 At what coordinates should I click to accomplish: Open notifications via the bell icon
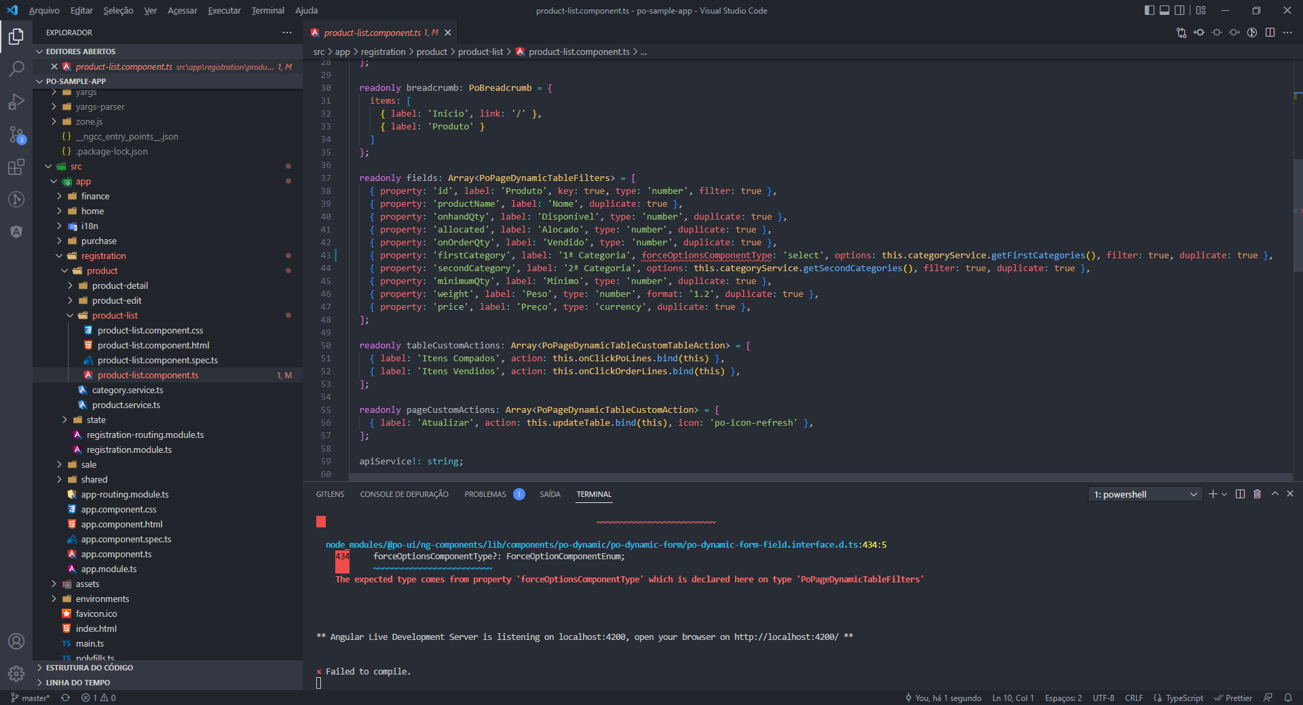[x=1289, y=698]
